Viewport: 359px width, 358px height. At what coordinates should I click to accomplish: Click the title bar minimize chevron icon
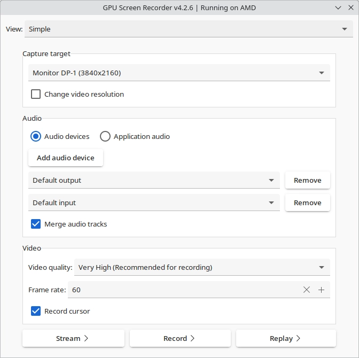tap(338, 8)
